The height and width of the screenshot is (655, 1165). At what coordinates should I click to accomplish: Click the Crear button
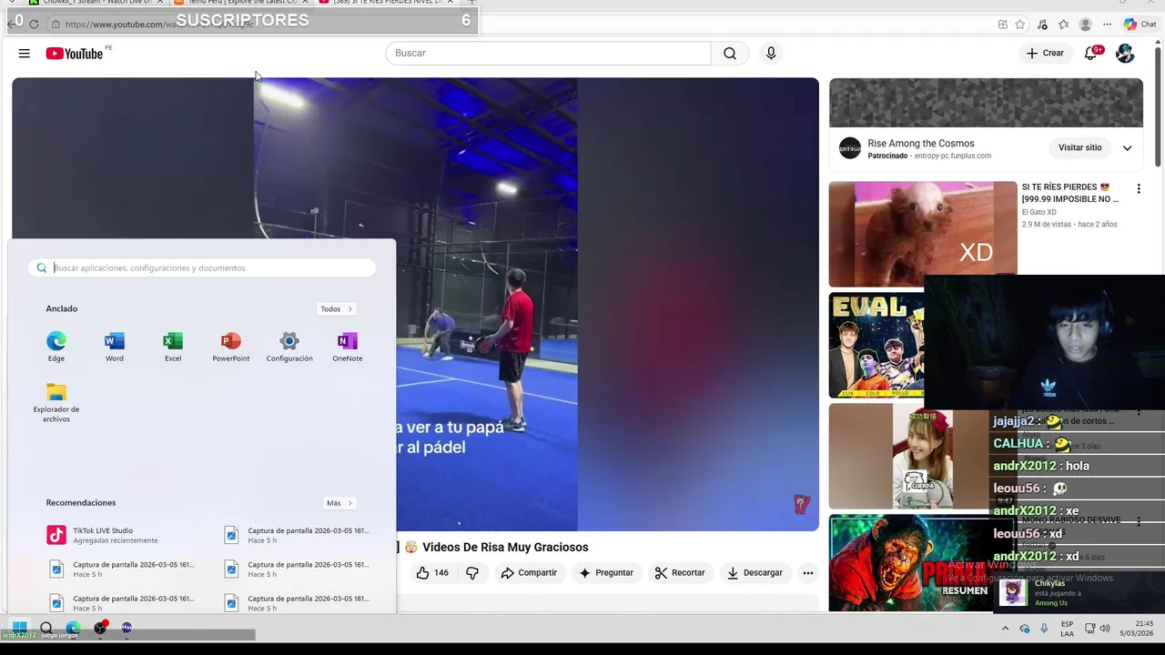pos(1045,54)
